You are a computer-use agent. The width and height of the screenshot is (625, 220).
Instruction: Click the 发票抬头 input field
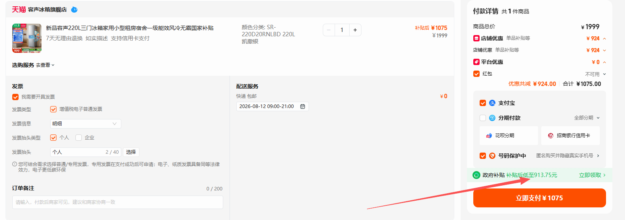pyautogui.click(x=85, y=152)
